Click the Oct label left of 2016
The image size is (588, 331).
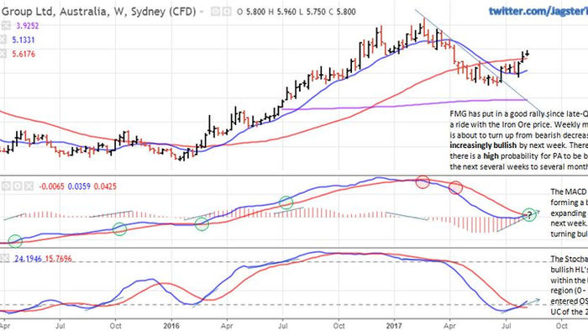click(x=116, y=326)
